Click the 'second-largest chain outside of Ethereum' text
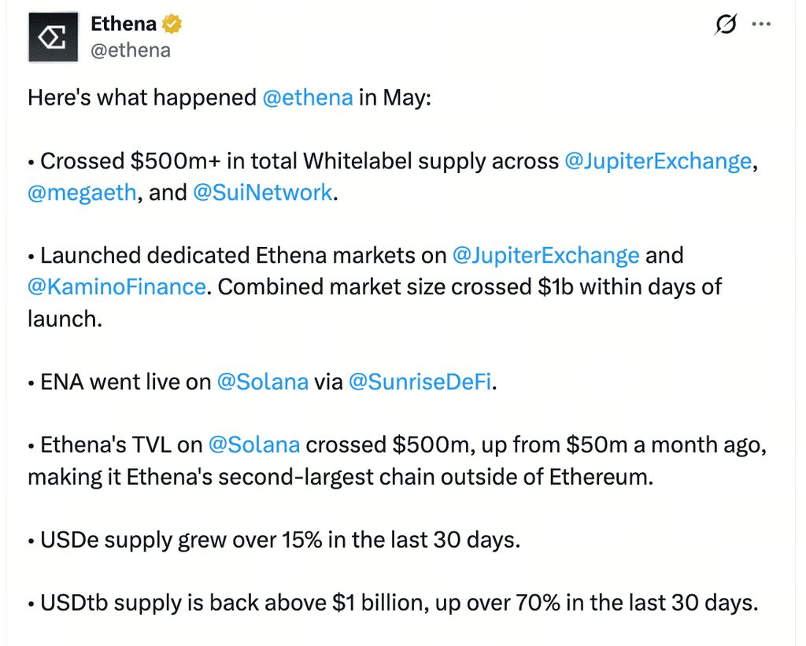 [435, 477]
